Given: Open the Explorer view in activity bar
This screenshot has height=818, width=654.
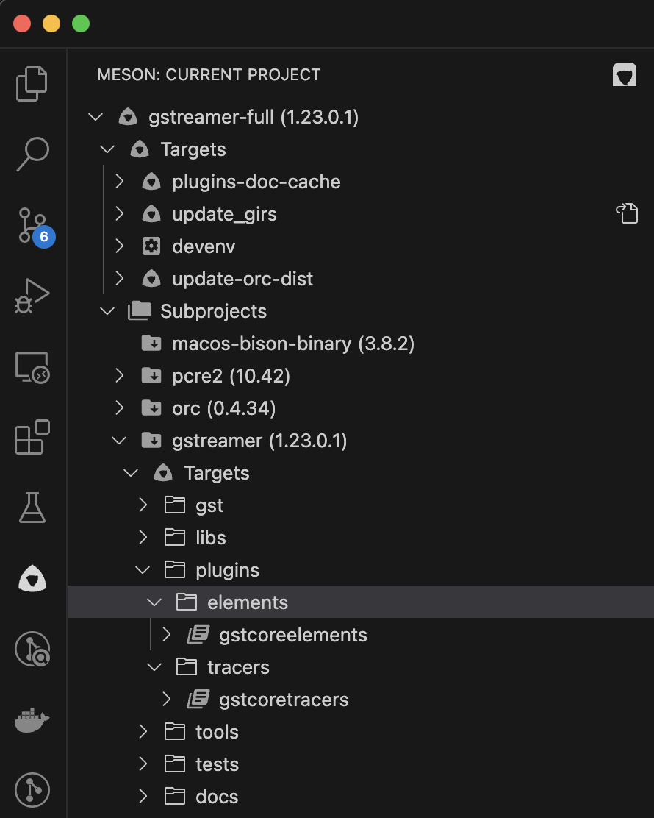Looking at the screenshot, I should click(32, 83).
